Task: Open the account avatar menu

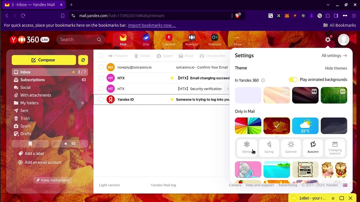Action: click(x=343, y=40)
